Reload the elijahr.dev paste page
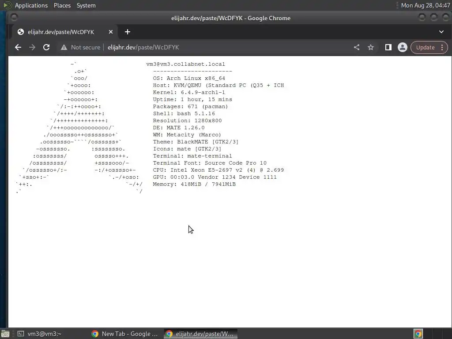The image size is (452, 339). coord(46,47)
